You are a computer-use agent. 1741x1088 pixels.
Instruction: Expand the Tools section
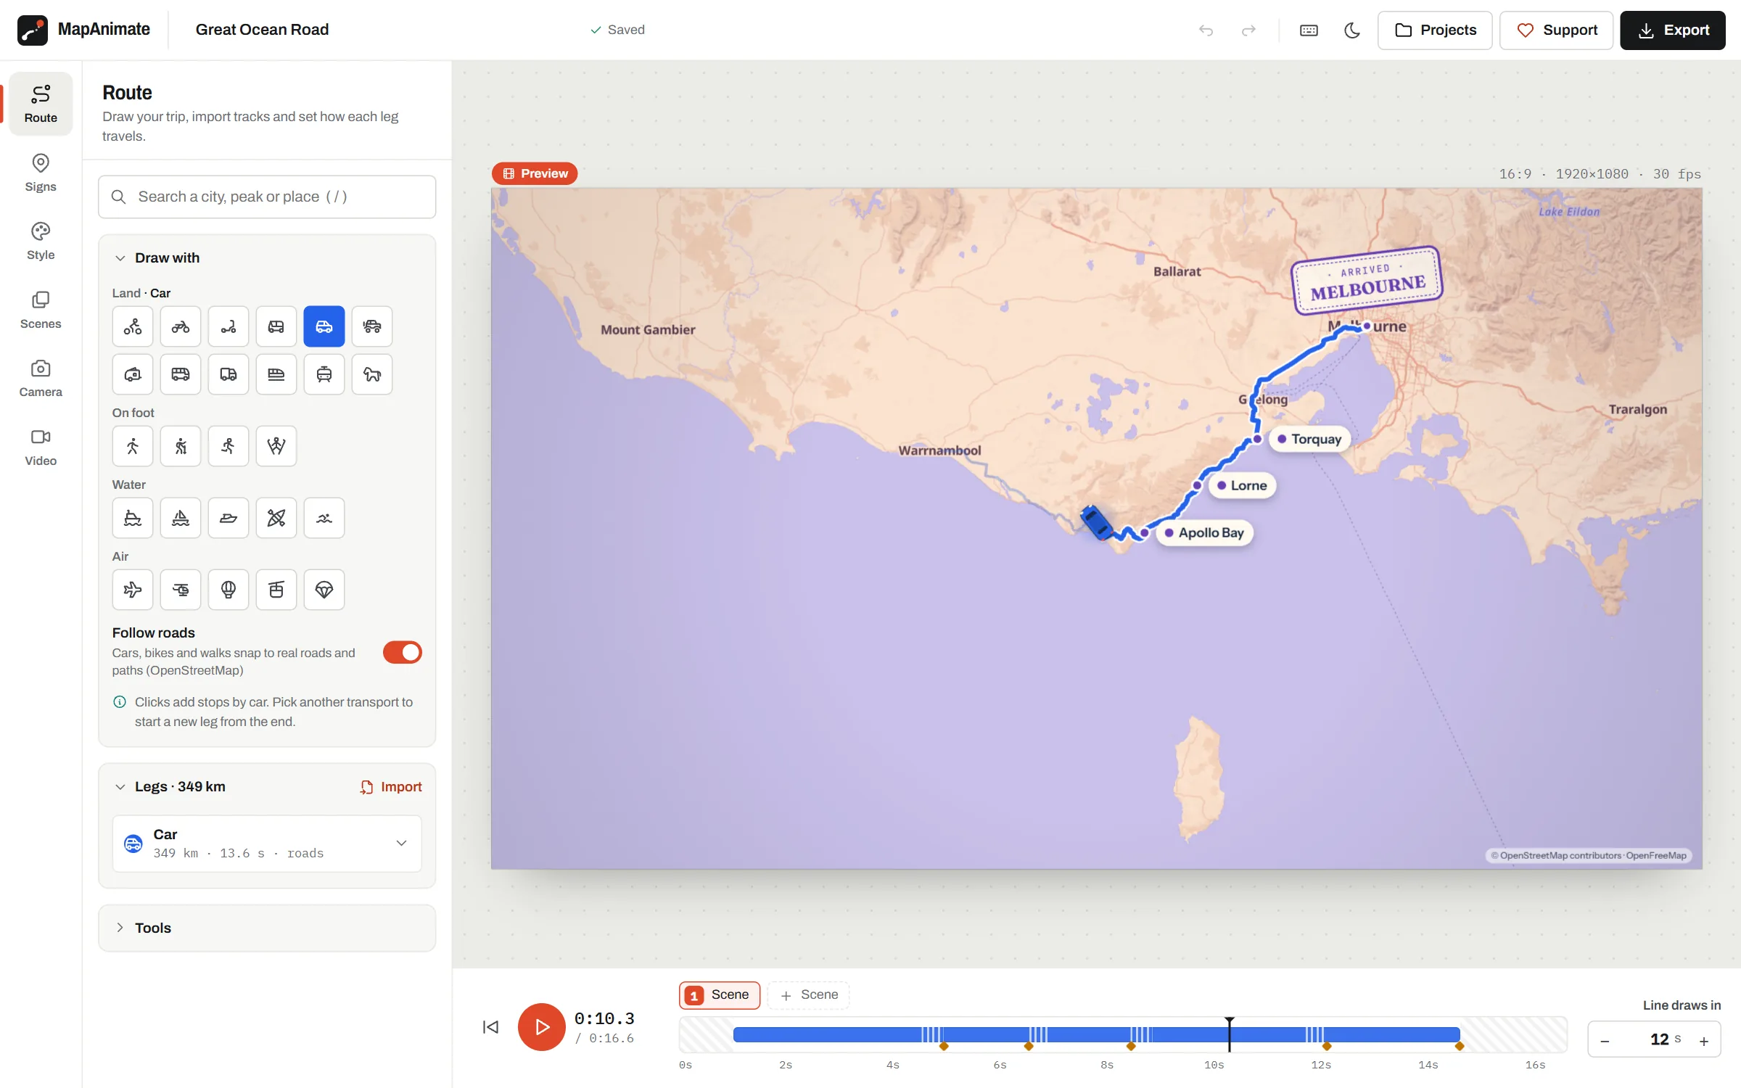267,928
